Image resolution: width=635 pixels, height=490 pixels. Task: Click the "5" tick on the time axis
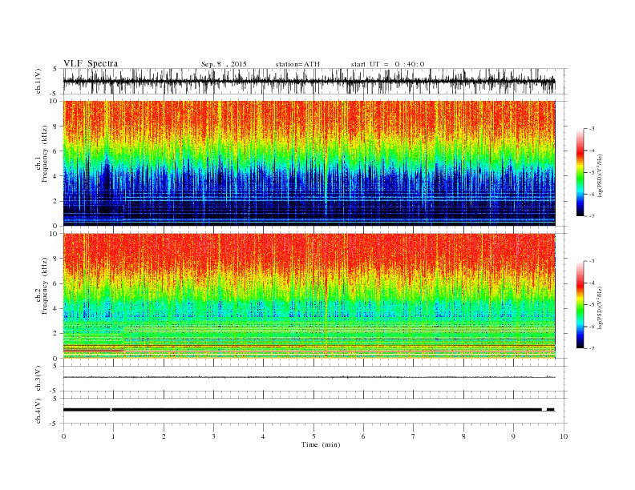[x=313, y=436]
